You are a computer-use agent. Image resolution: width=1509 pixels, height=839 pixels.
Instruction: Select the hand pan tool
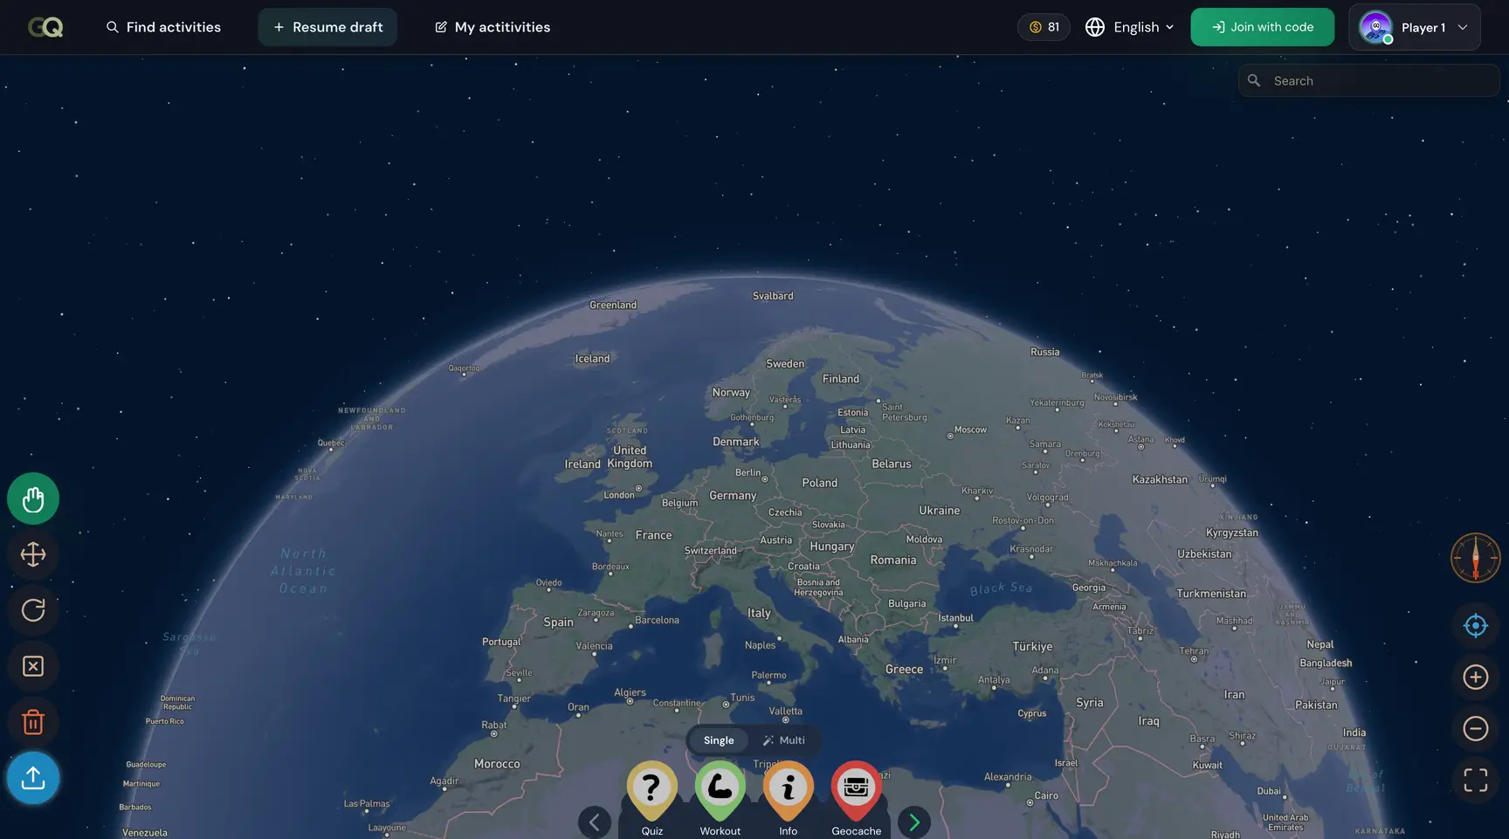point(33,499)
